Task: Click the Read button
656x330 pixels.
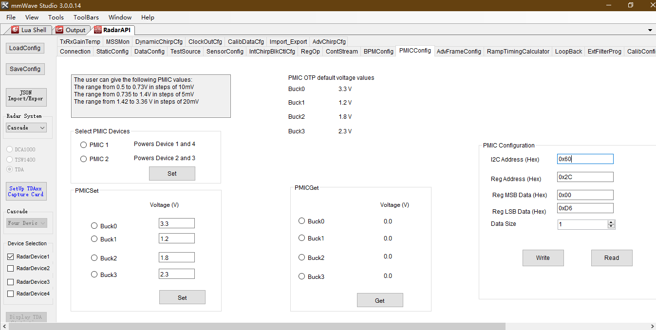Action: coord(612,258)
